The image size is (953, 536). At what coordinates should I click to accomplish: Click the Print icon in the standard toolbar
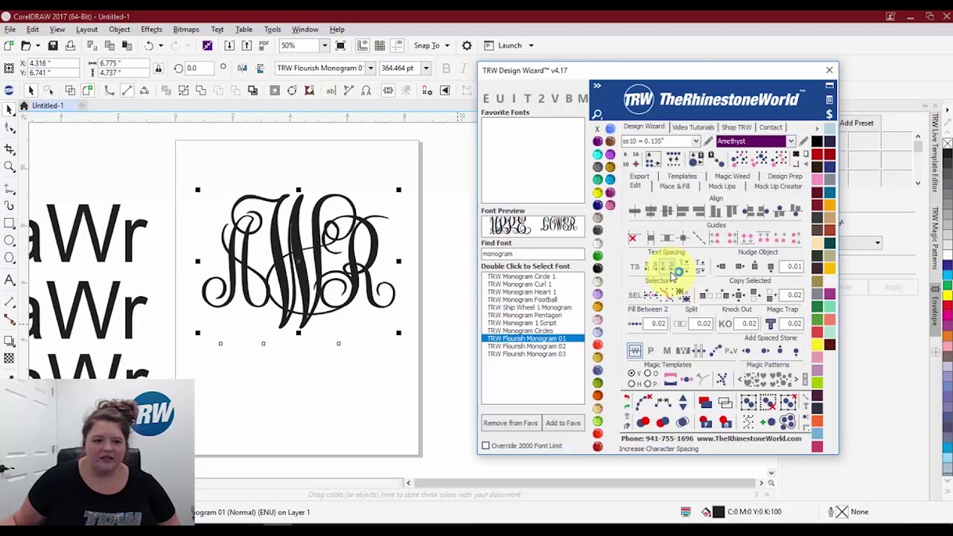(70, 45)
